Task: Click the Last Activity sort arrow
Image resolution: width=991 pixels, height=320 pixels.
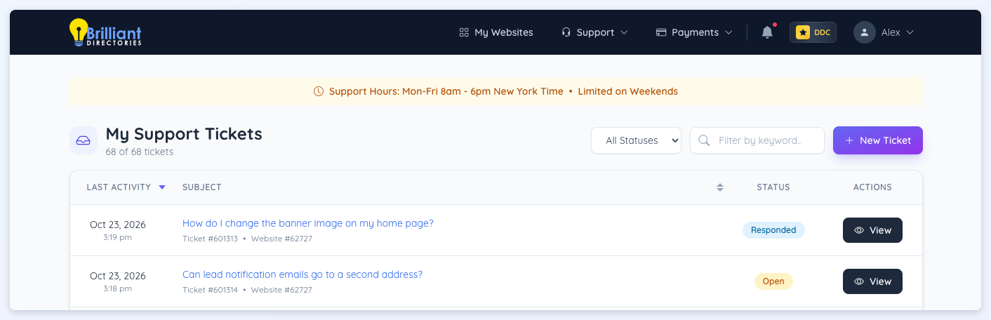Action: (162, 187)
